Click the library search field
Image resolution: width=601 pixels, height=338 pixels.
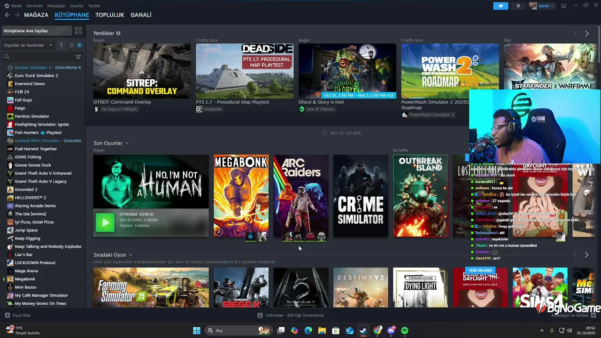(39, 57)
